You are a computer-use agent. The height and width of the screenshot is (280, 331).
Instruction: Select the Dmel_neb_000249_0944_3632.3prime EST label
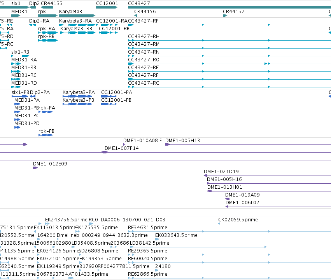click(x=102, y=235)
